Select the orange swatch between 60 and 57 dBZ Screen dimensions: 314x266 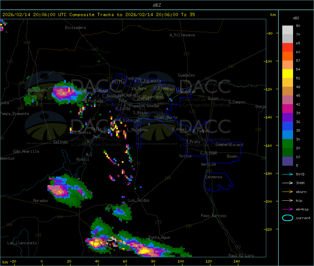click(x=287, y=56)
